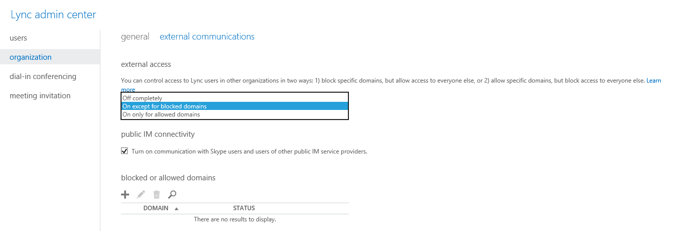673x231 pixels.
Task: Sort by the DOMAIN column header
Action: (155, 208)
